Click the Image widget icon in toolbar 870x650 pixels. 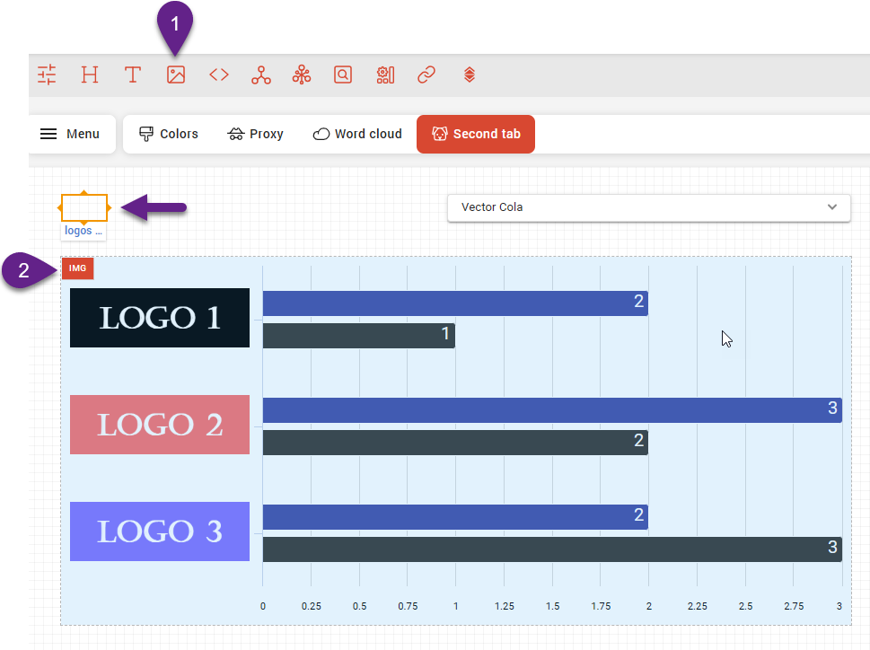(x=176, y=75)
